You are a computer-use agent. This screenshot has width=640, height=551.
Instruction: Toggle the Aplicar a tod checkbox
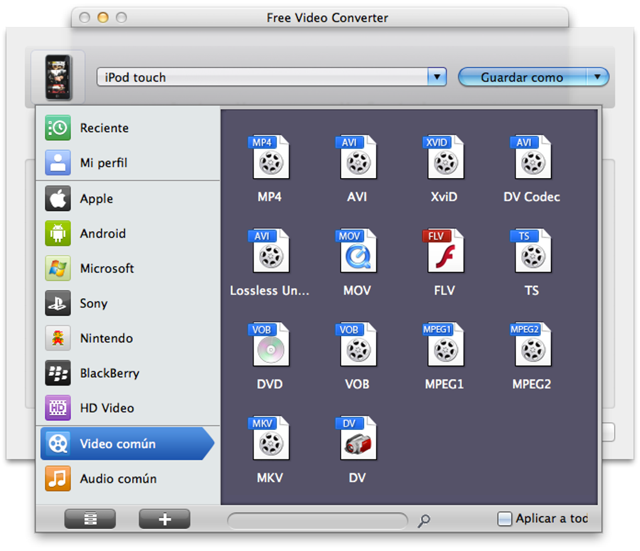[x=504, y=519]
